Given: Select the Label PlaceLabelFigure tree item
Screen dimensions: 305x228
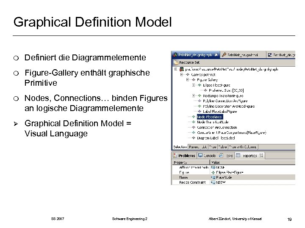Looking at the screenshot, I should click(x=220, y=111).
